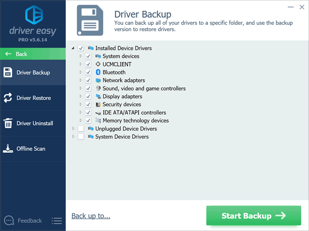Toggle the Bluetooth checkbox

88,72
